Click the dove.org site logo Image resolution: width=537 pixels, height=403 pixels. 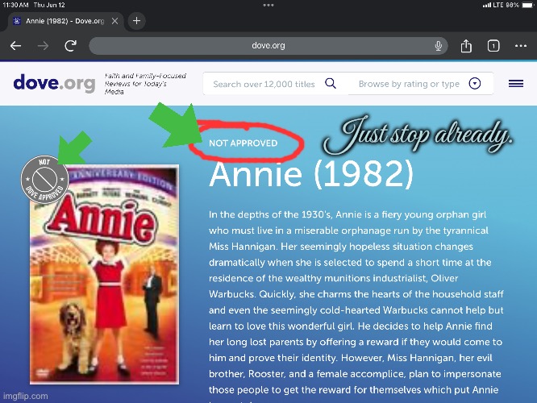[x=54, y=83]
